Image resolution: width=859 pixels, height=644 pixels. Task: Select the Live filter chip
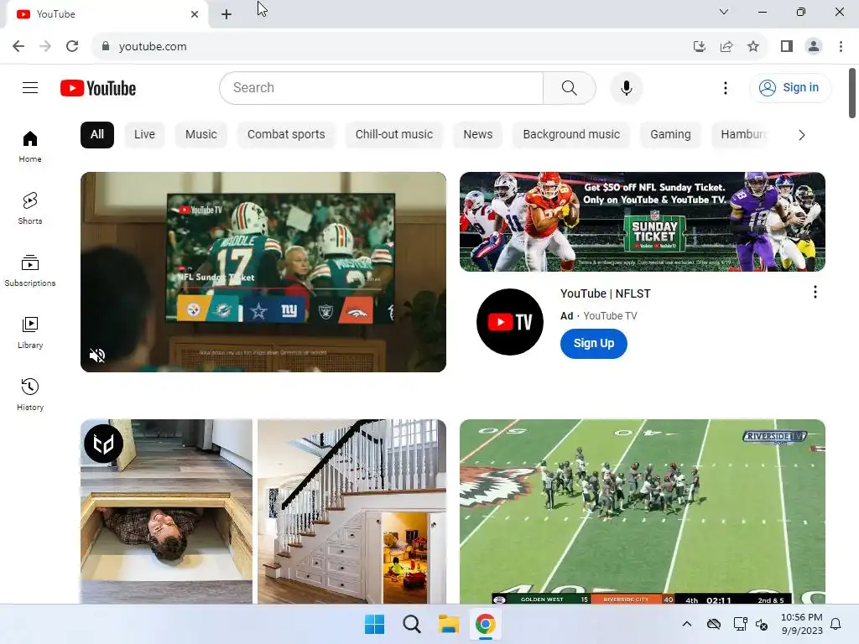pos(144,135)
